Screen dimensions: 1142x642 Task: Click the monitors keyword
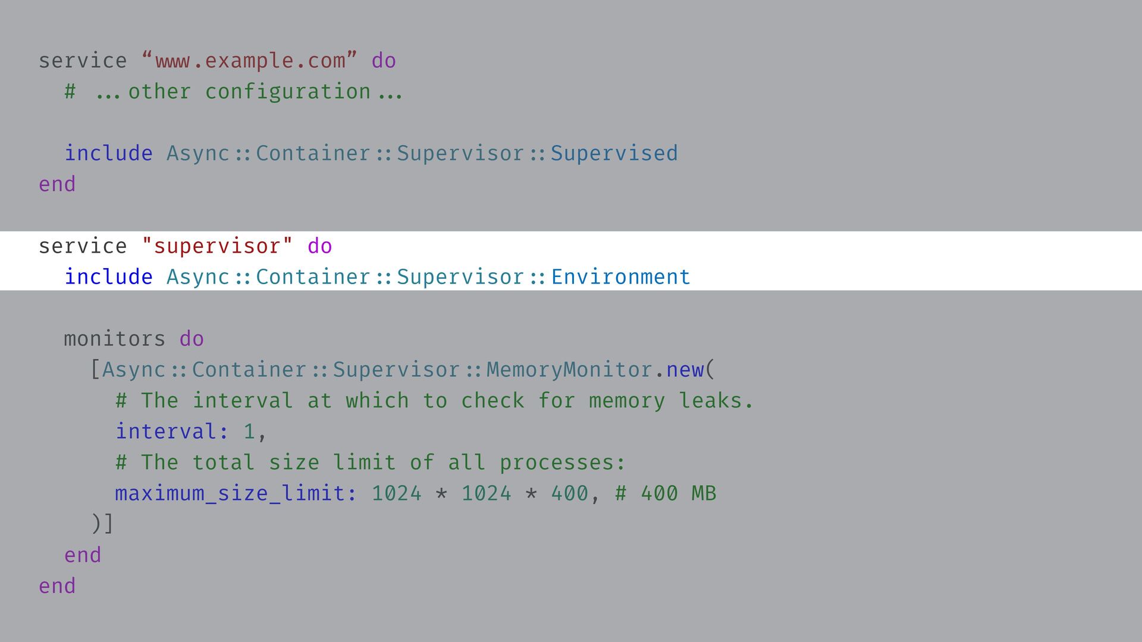[114, 339]
